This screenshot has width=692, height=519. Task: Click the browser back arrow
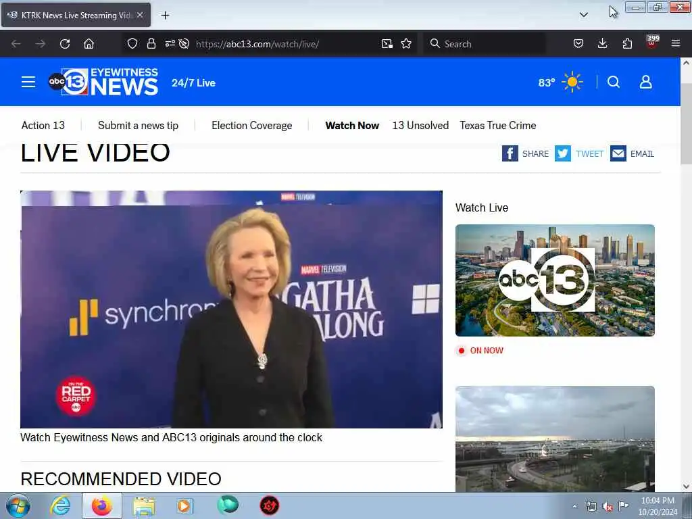(x=16, y=44)
